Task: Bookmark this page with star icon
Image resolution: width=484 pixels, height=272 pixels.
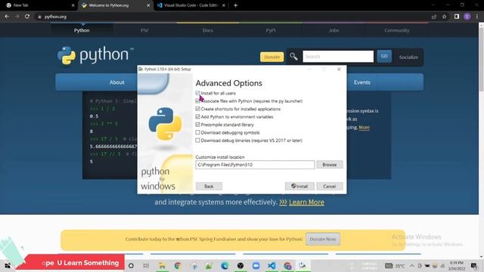Action: tap(444, 17)
